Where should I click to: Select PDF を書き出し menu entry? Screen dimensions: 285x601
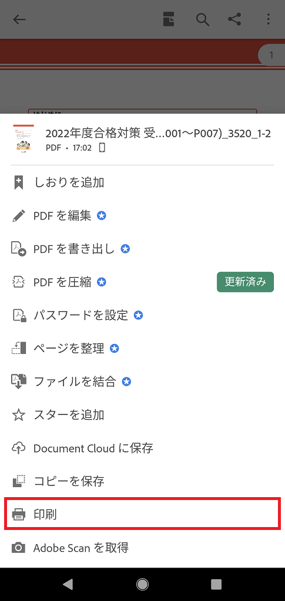[142, 249]
